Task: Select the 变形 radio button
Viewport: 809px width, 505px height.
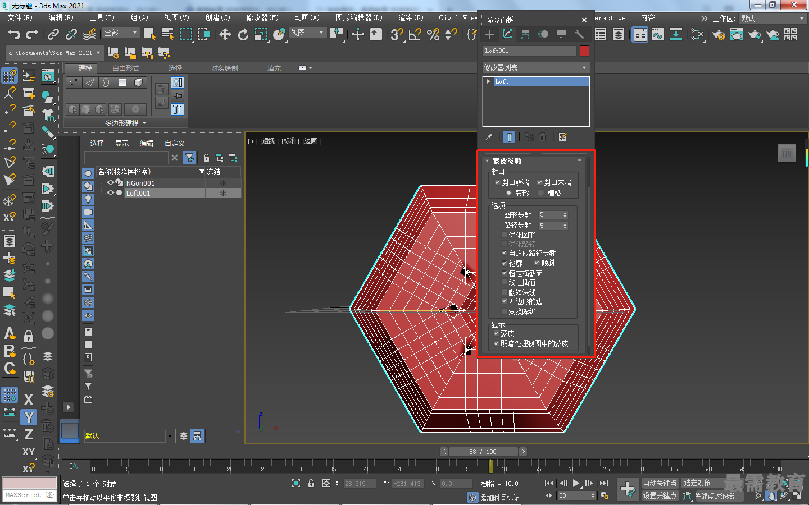Action: click(509, 193)
